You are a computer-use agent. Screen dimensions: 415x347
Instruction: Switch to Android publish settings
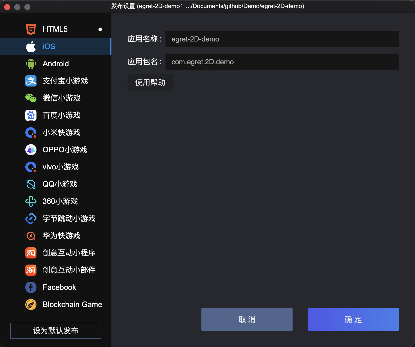coord(55,64)
